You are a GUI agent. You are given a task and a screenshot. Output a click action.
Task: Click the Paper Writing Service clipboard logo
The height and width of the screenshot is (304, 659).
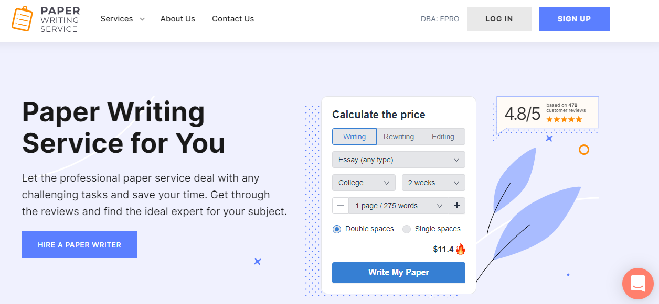point(22,19)
